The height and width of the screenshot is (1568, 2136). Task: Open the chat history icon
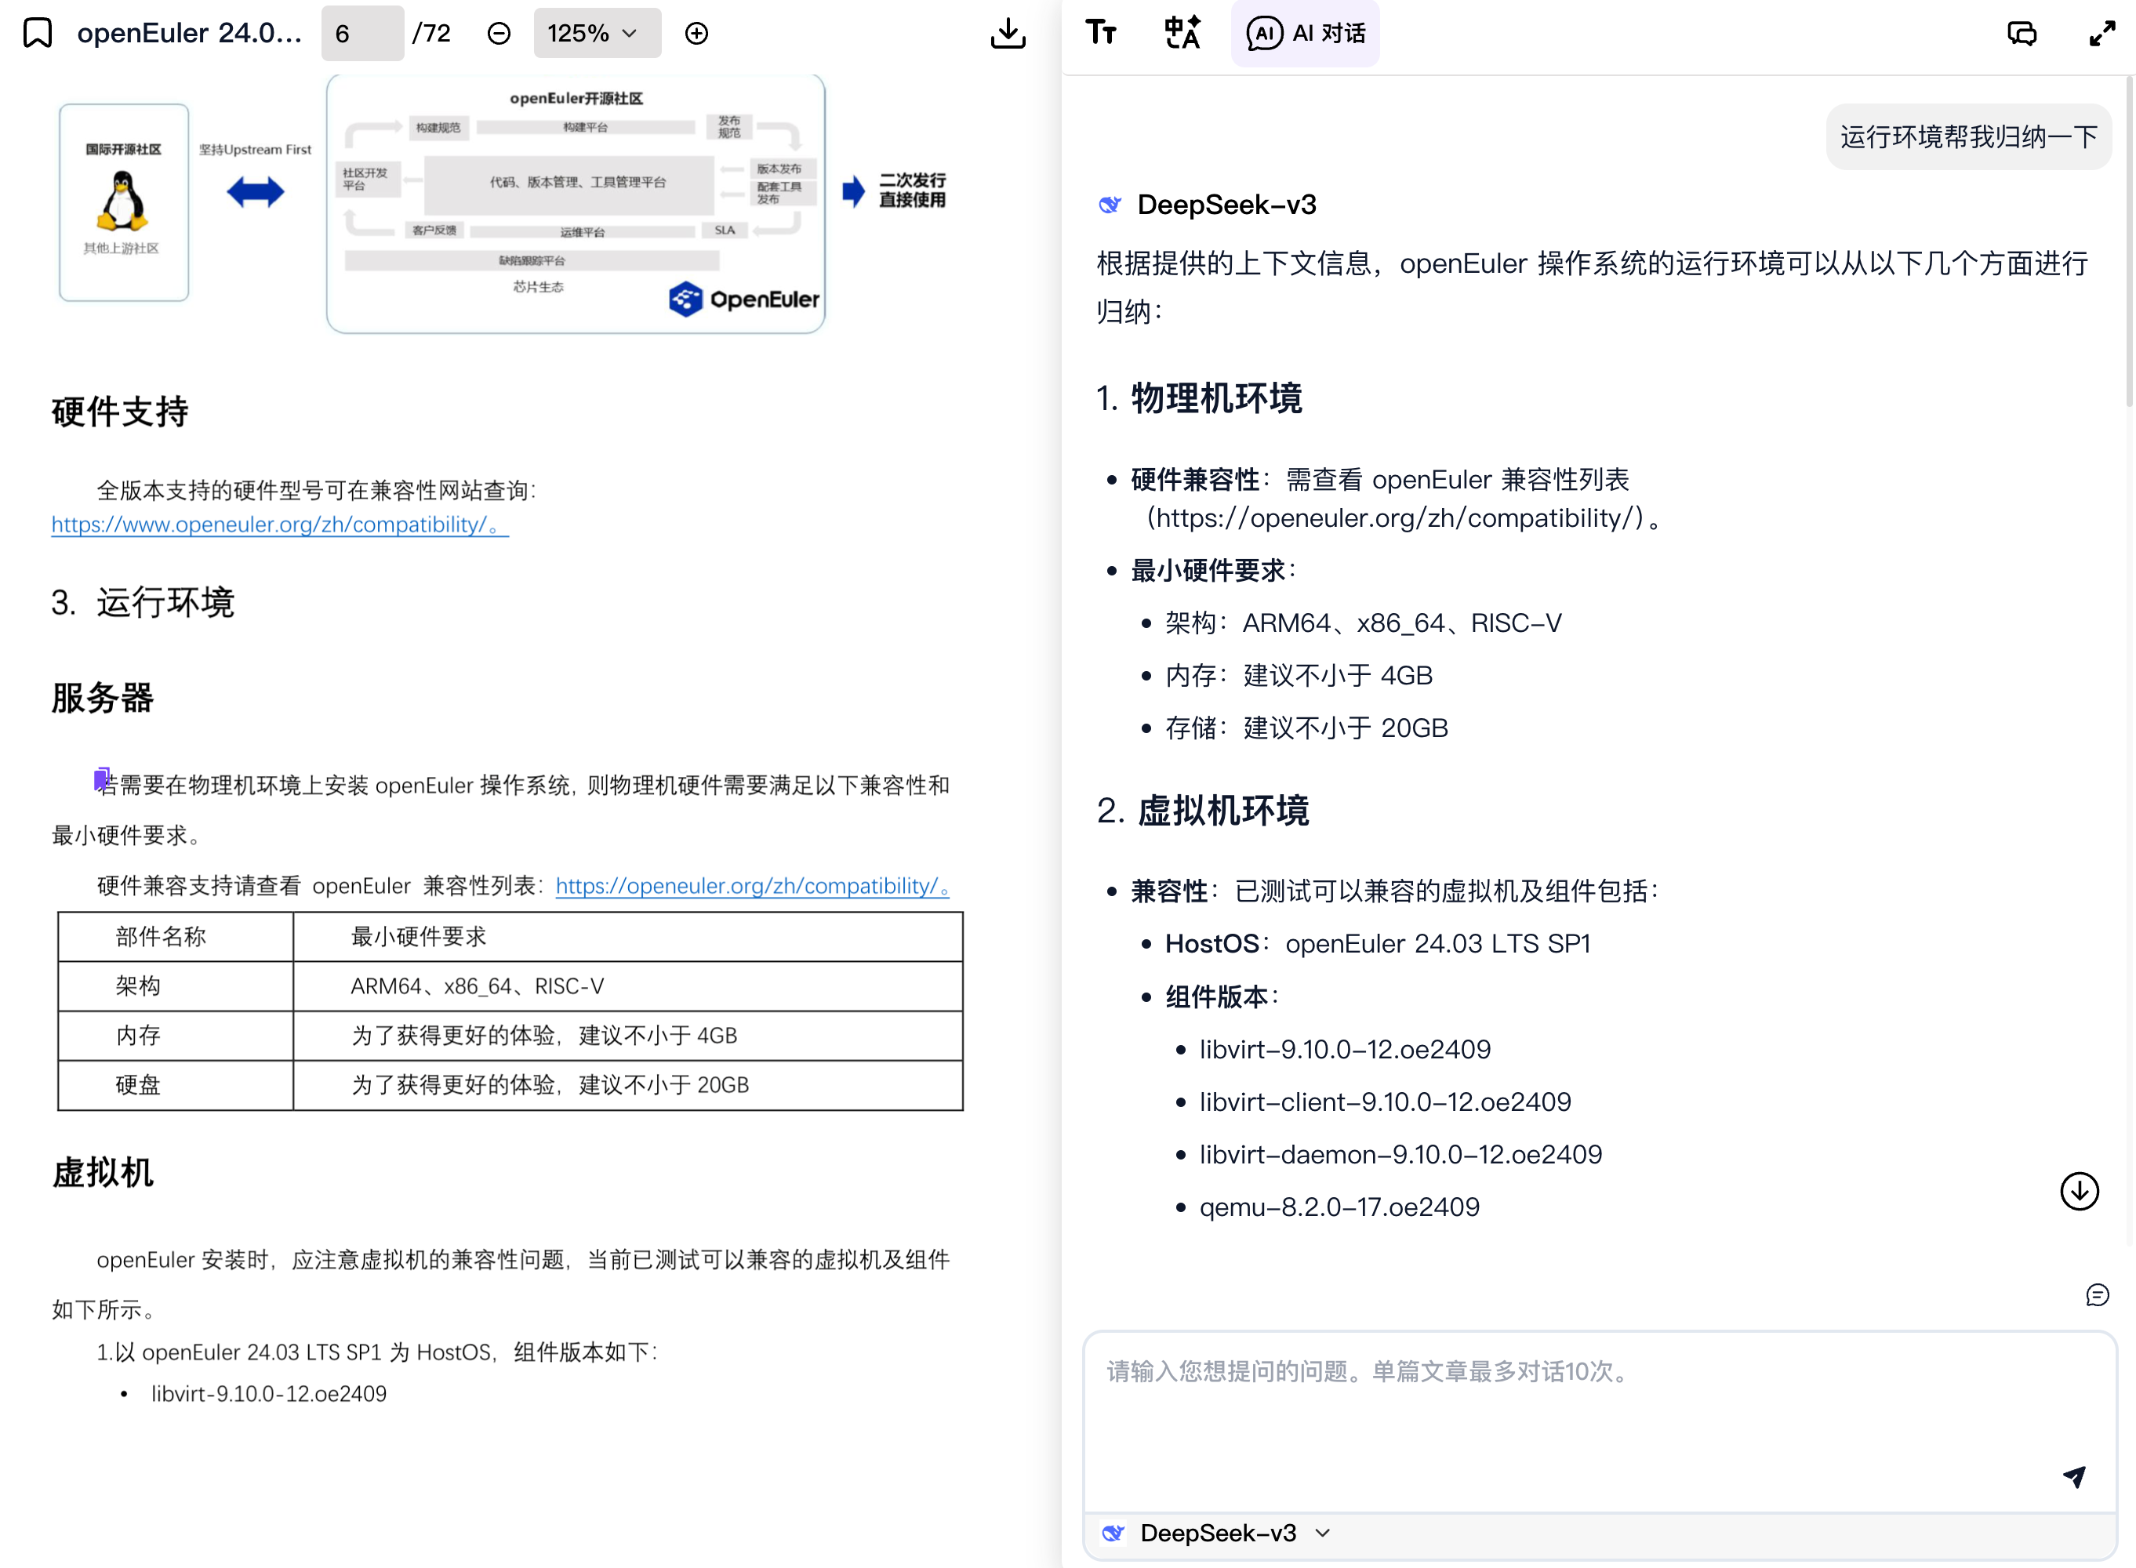pyautogui.click(x=2022, y=34)
